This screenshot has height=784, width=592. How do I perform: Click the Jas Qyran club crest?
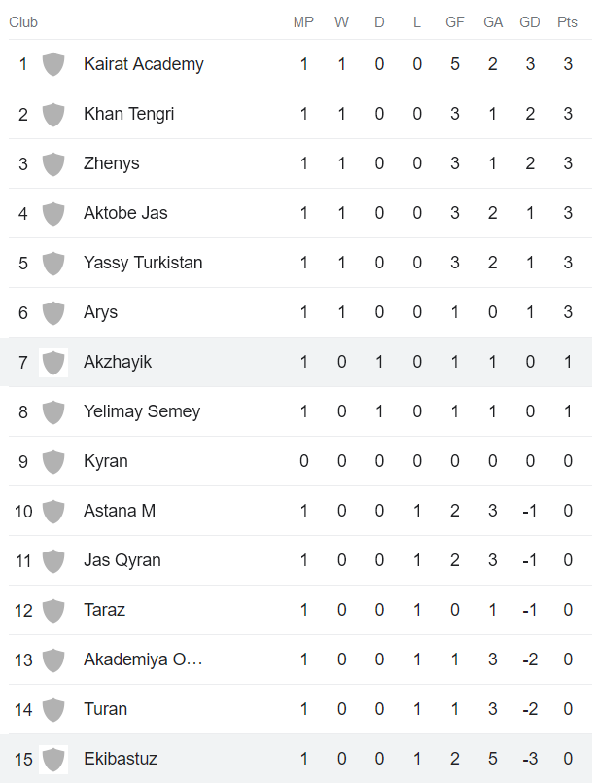point(53,560)
